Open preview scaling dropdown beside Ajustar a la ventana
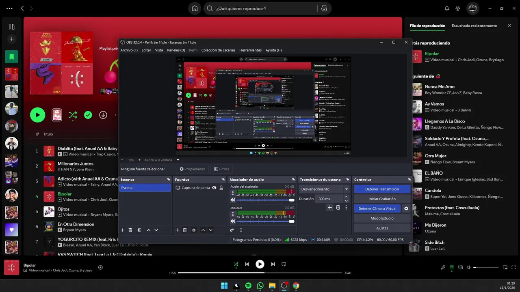This screenshot has width=520, height=292. [178, 160]
